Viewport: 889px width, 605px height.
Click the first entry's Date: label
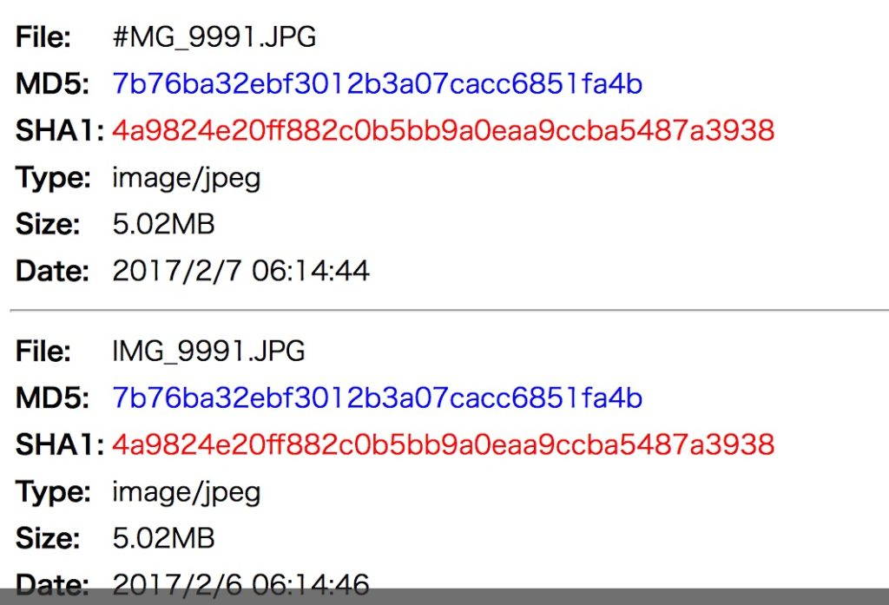(x=52, y=271)
